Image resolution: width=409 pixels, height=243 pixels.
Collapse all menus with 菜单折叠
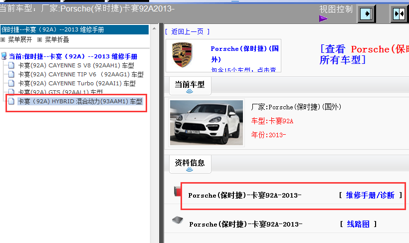coord(57,40)
